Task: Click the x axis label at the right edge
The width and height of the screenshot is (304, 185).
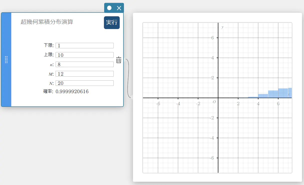Action: point(289,94)
